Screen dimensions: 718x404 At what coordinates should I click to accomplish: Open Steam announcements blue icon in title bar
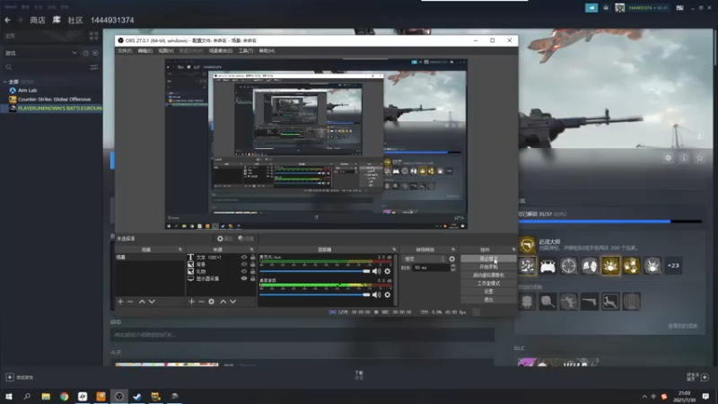click(591, 8)
